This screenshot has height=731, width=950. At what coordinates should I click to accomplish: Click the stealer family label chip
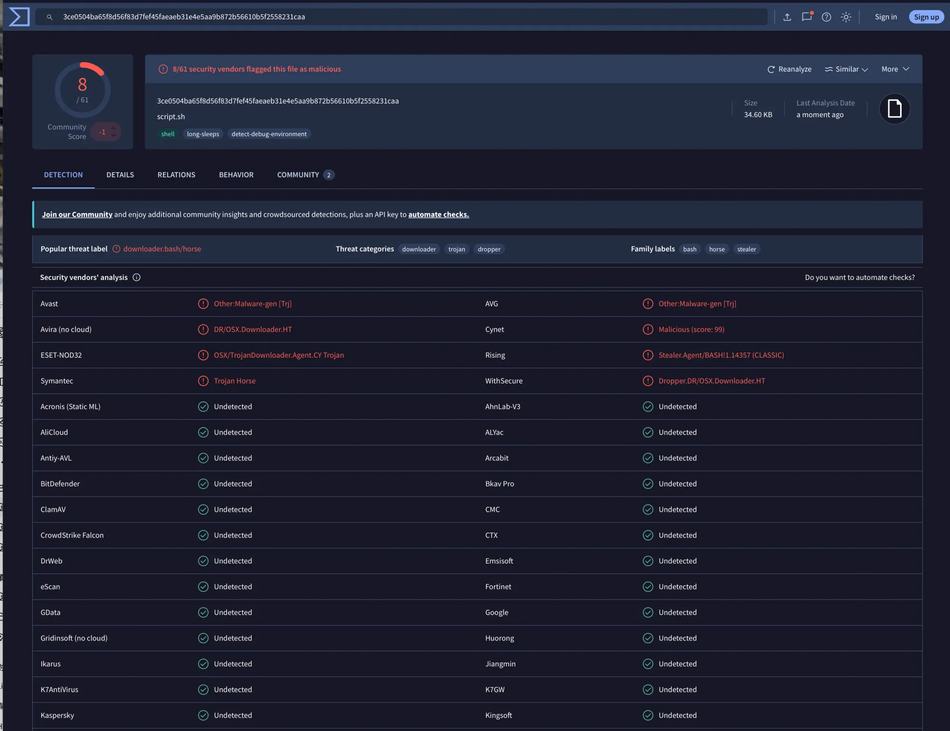[x=747, y=250]
